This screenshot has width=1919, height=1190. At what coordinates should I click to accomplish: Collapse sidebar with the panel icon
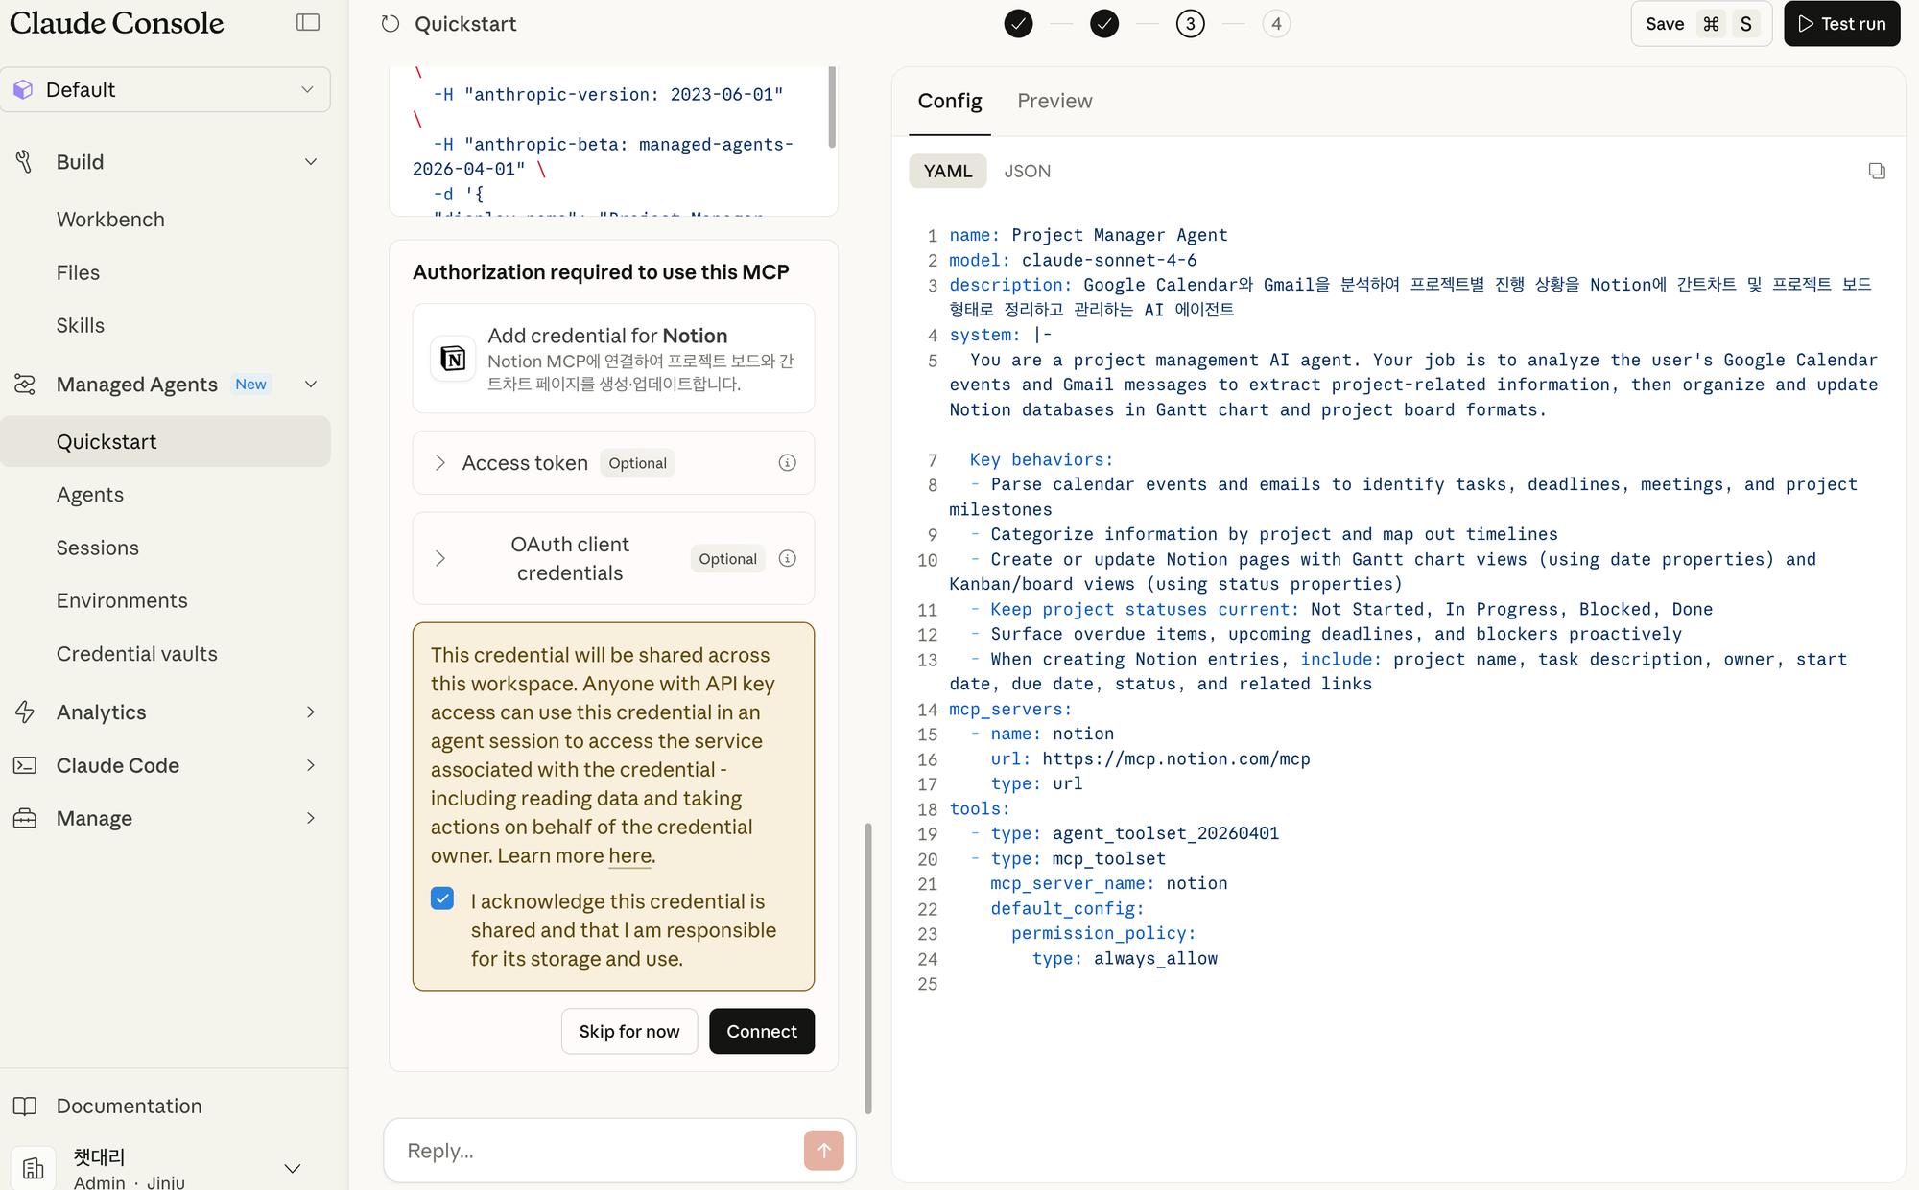308,22
